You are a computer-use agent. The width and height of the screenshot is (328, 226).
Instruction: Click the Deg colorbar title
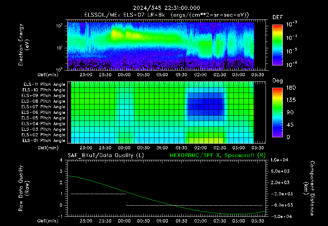(x=278, y=81)
